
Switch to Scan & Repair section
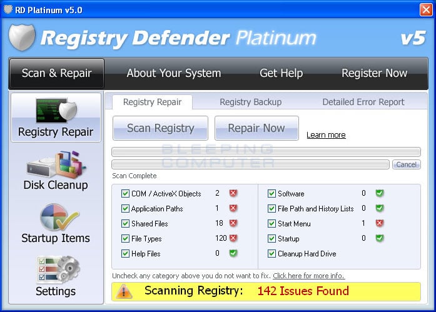click(x=57, y=73)
